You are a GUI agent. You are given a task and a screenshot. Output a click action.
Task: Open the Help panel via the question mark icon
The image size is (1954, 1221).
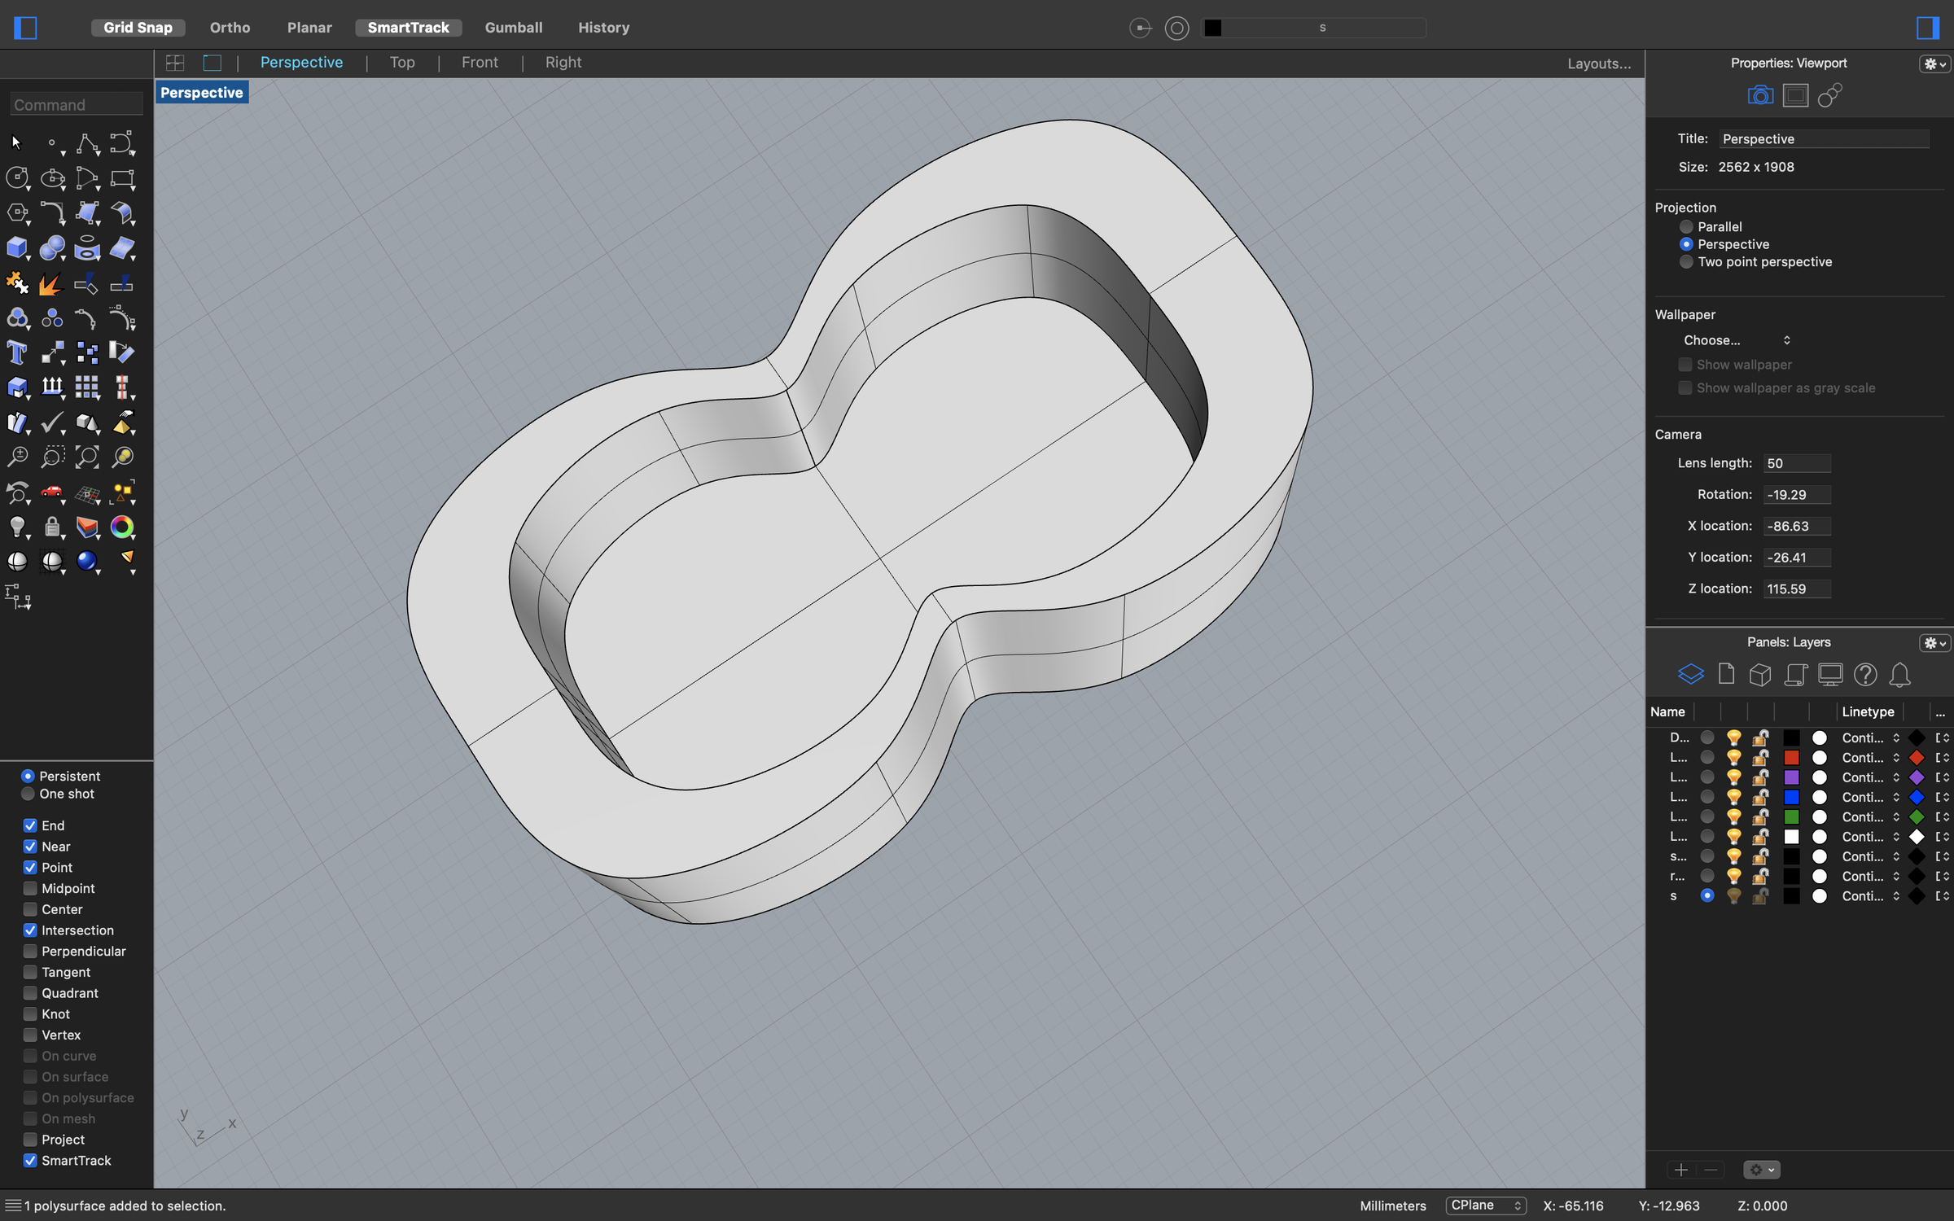click(1865, 675)
